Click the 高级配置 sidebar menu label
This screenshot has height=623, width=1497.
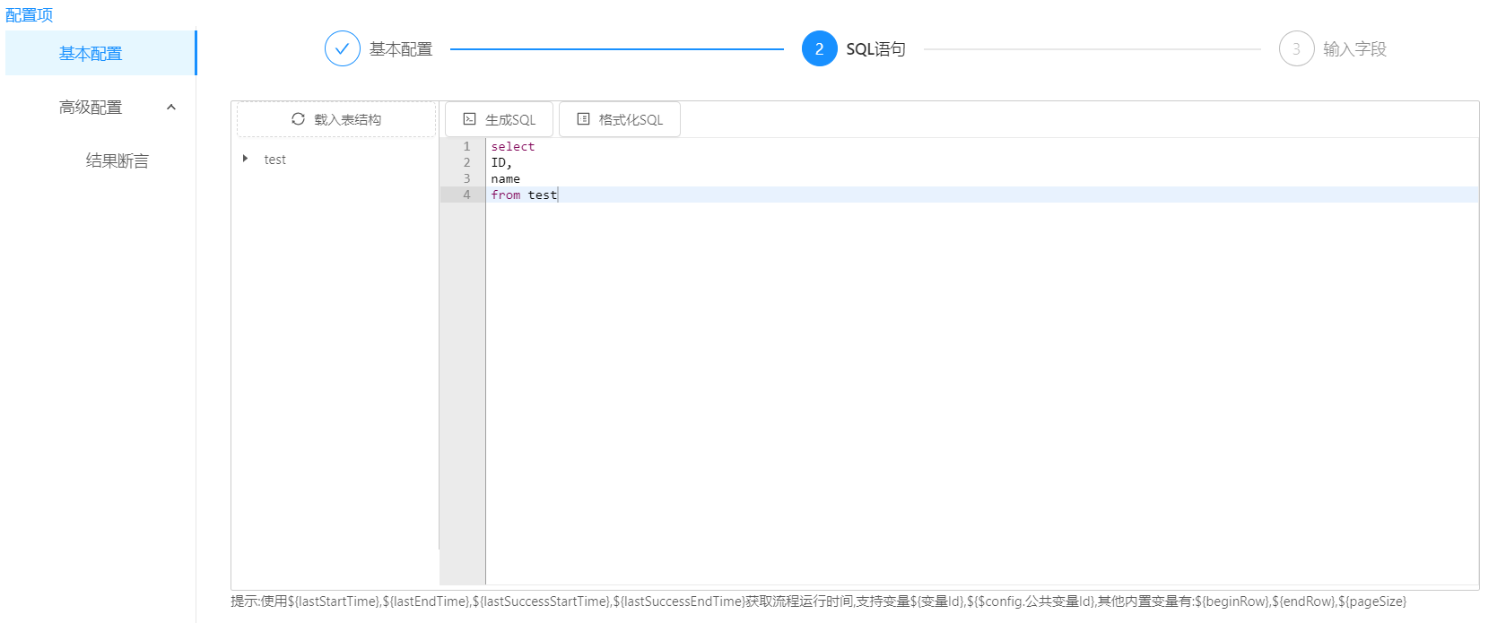91,108
